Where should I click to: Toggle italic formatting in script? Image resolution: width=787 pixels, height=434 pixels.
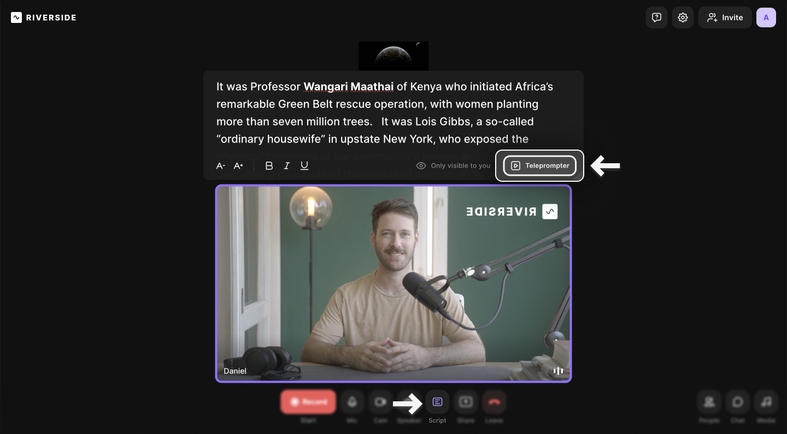pos(286,166)
